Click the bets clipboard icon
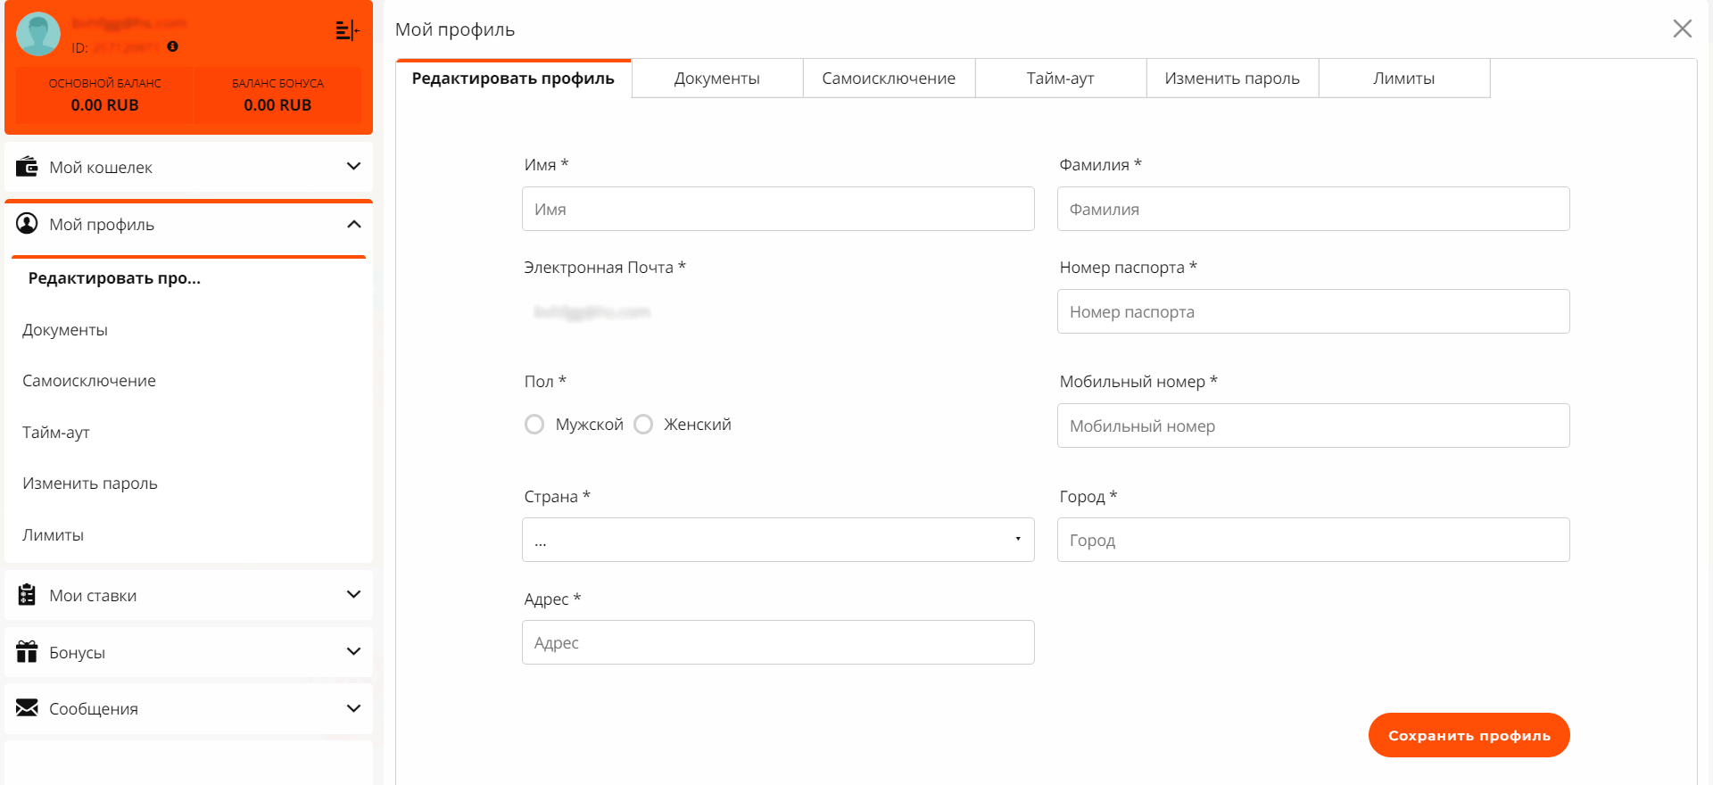 [27, 595]
